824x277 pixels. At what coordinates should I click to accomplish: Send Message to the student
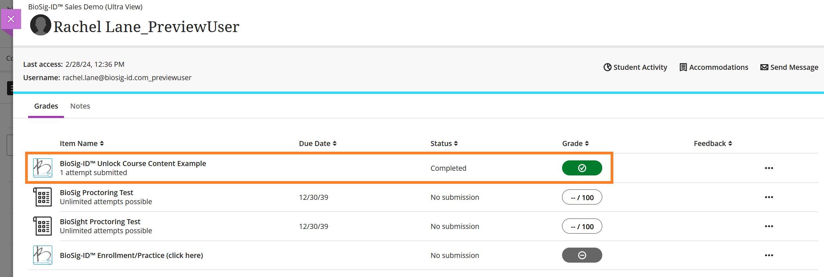point(789,67)
